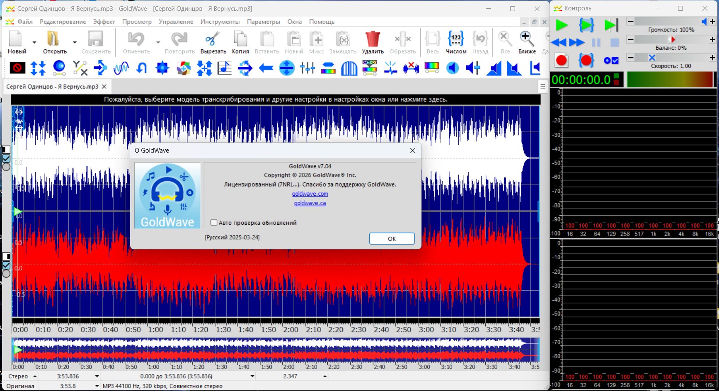Enable the 'Авто проверка обновлений' checkbox
719x391 pixels.
point(214,223)
